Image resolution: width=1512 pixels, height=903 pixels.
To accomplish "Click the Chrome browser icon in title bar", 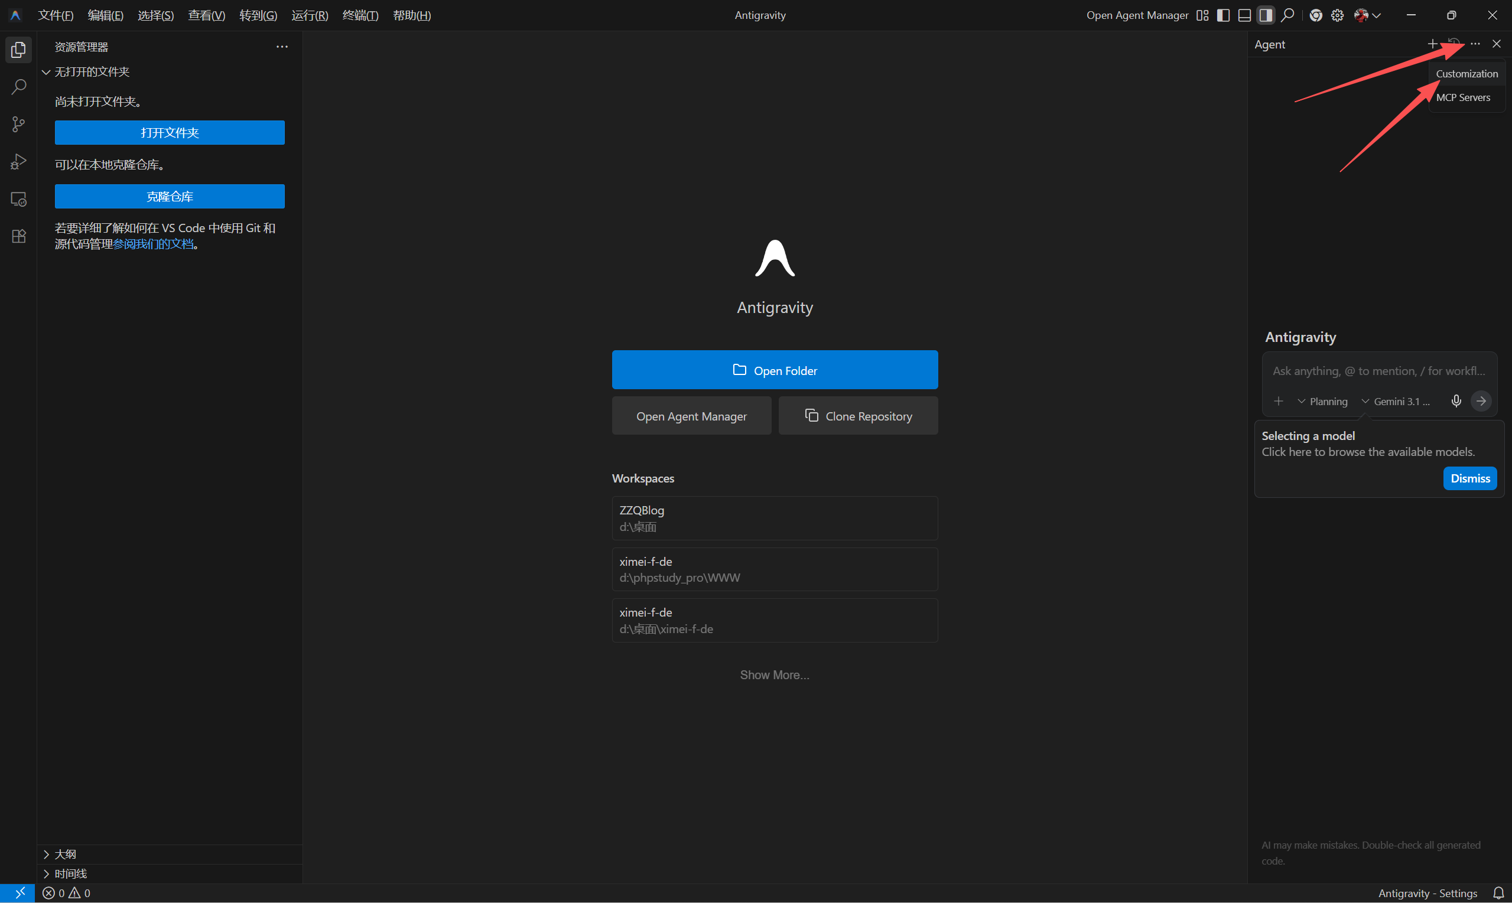I will (1315, 15).
